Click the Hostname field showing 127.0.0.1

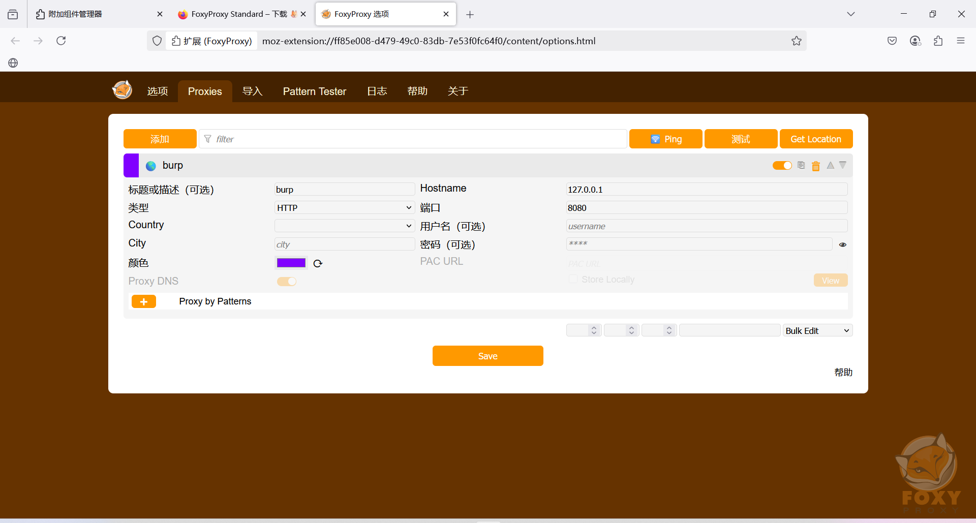[x=707, y=189]
